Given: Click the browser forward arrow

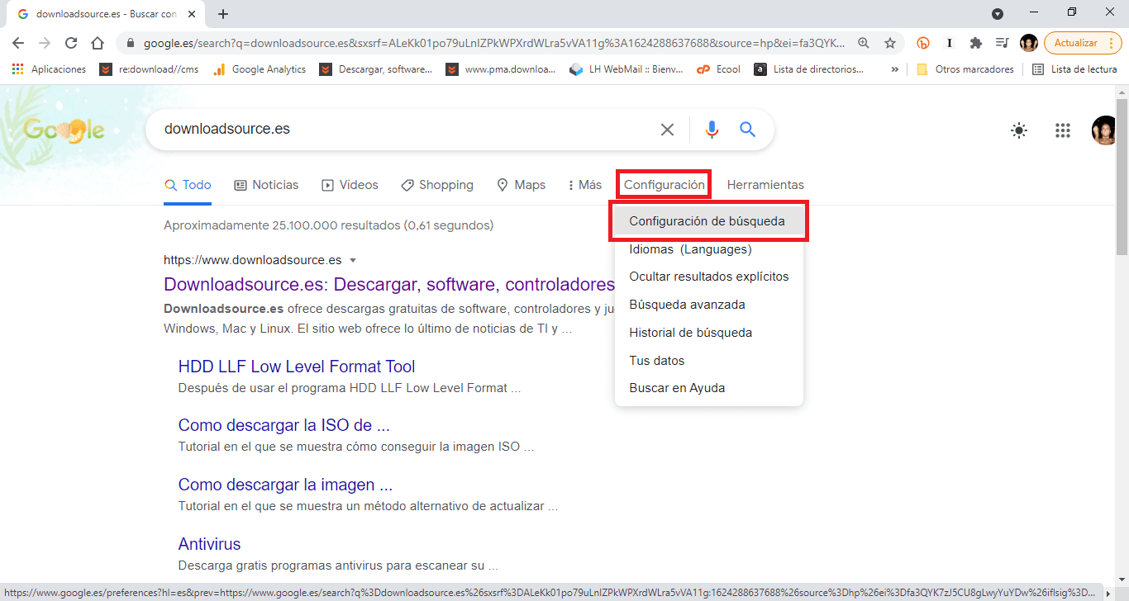Looking at the screenshot, I should (x=45, y=43).
